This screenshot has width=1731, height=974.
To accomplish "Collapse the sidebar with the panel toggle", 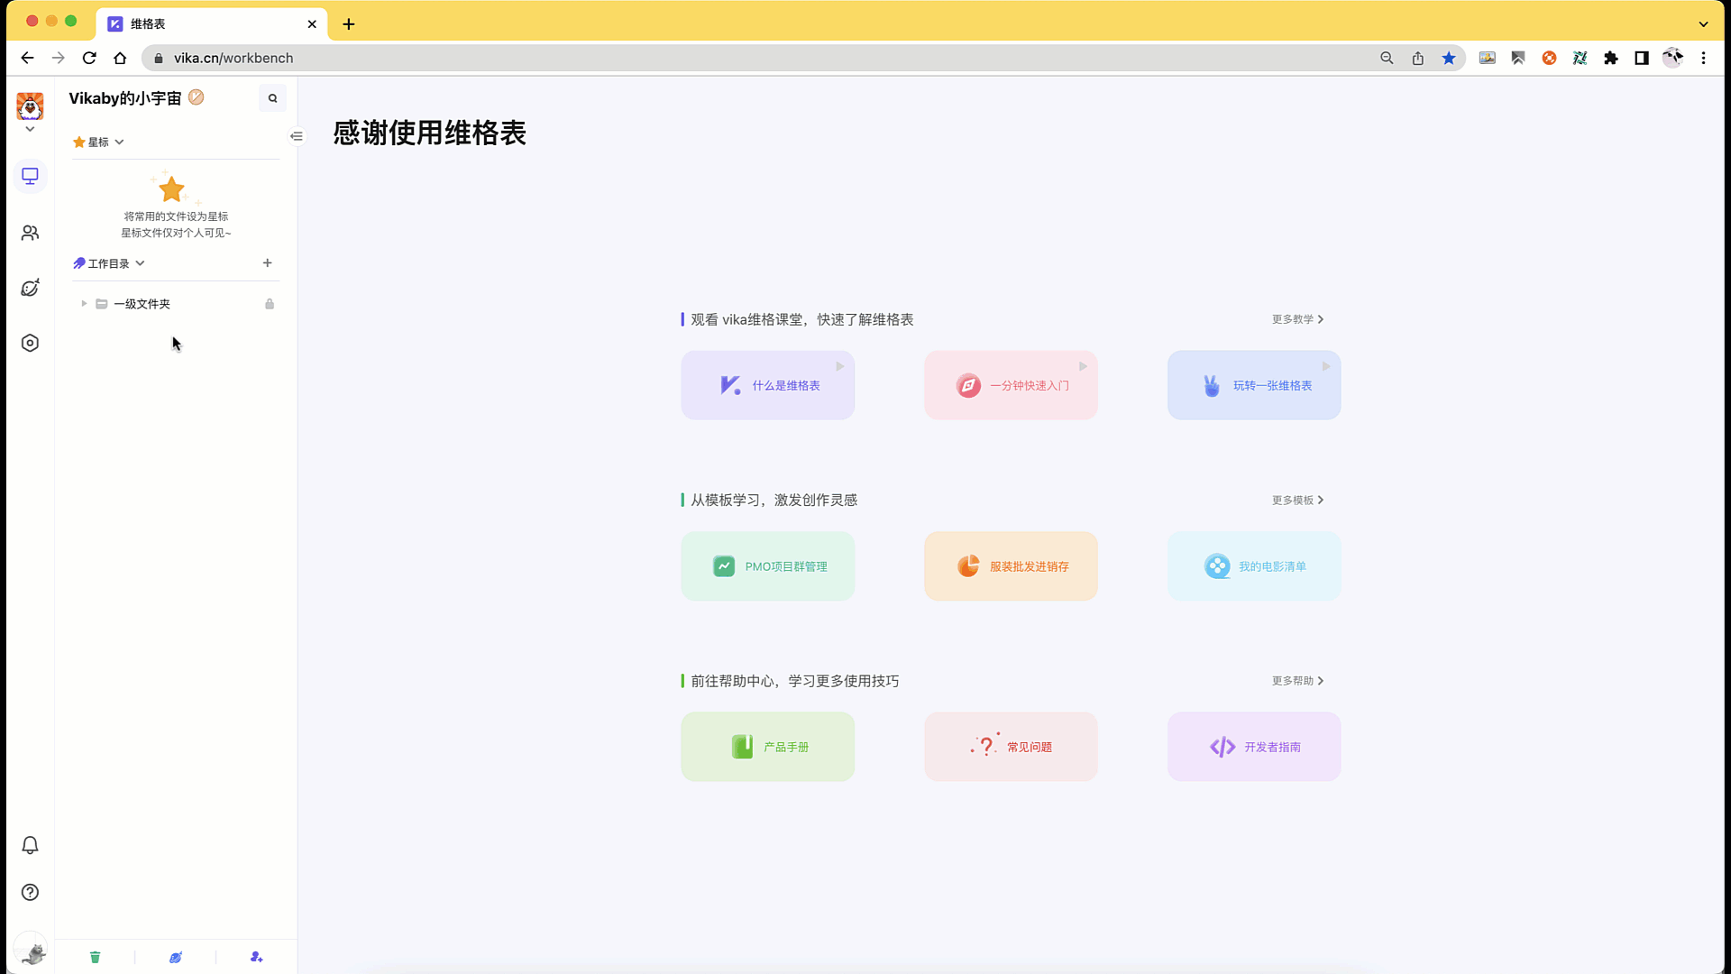I will click(297, 136).
